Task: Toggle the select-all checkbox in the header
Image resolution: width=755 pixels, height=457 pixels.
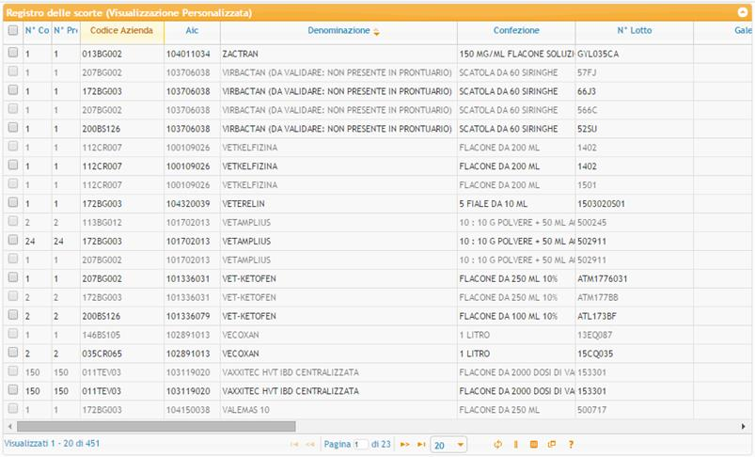Action: click(x=13, y=30)
